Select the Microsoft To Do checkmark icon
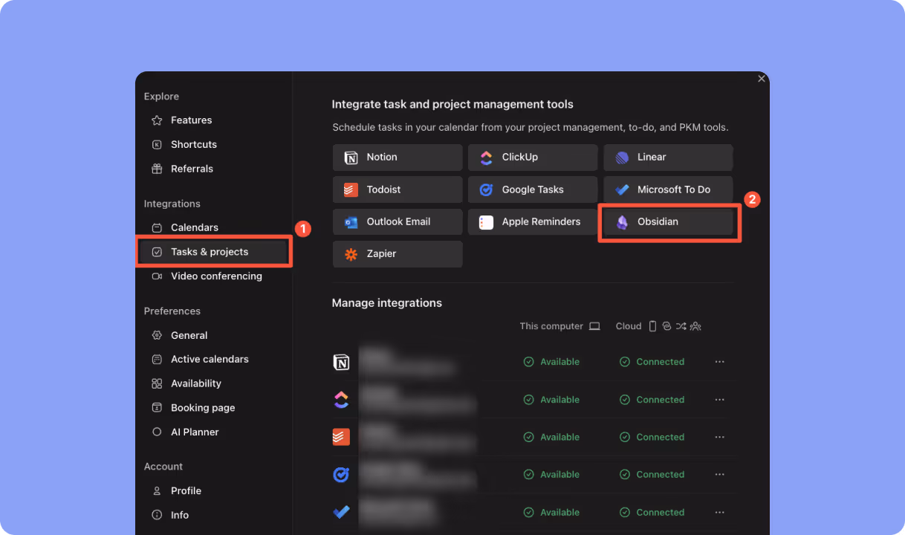The width and height of the screenshot is (905, 535). (623, 189)
